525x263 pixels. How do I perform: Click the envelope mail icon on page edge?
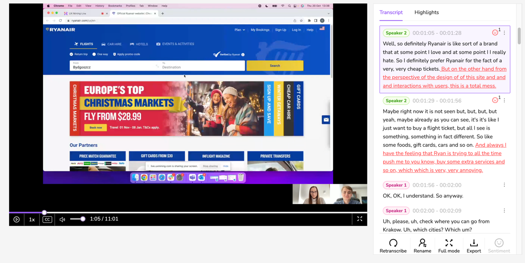[x=326, y=120]
